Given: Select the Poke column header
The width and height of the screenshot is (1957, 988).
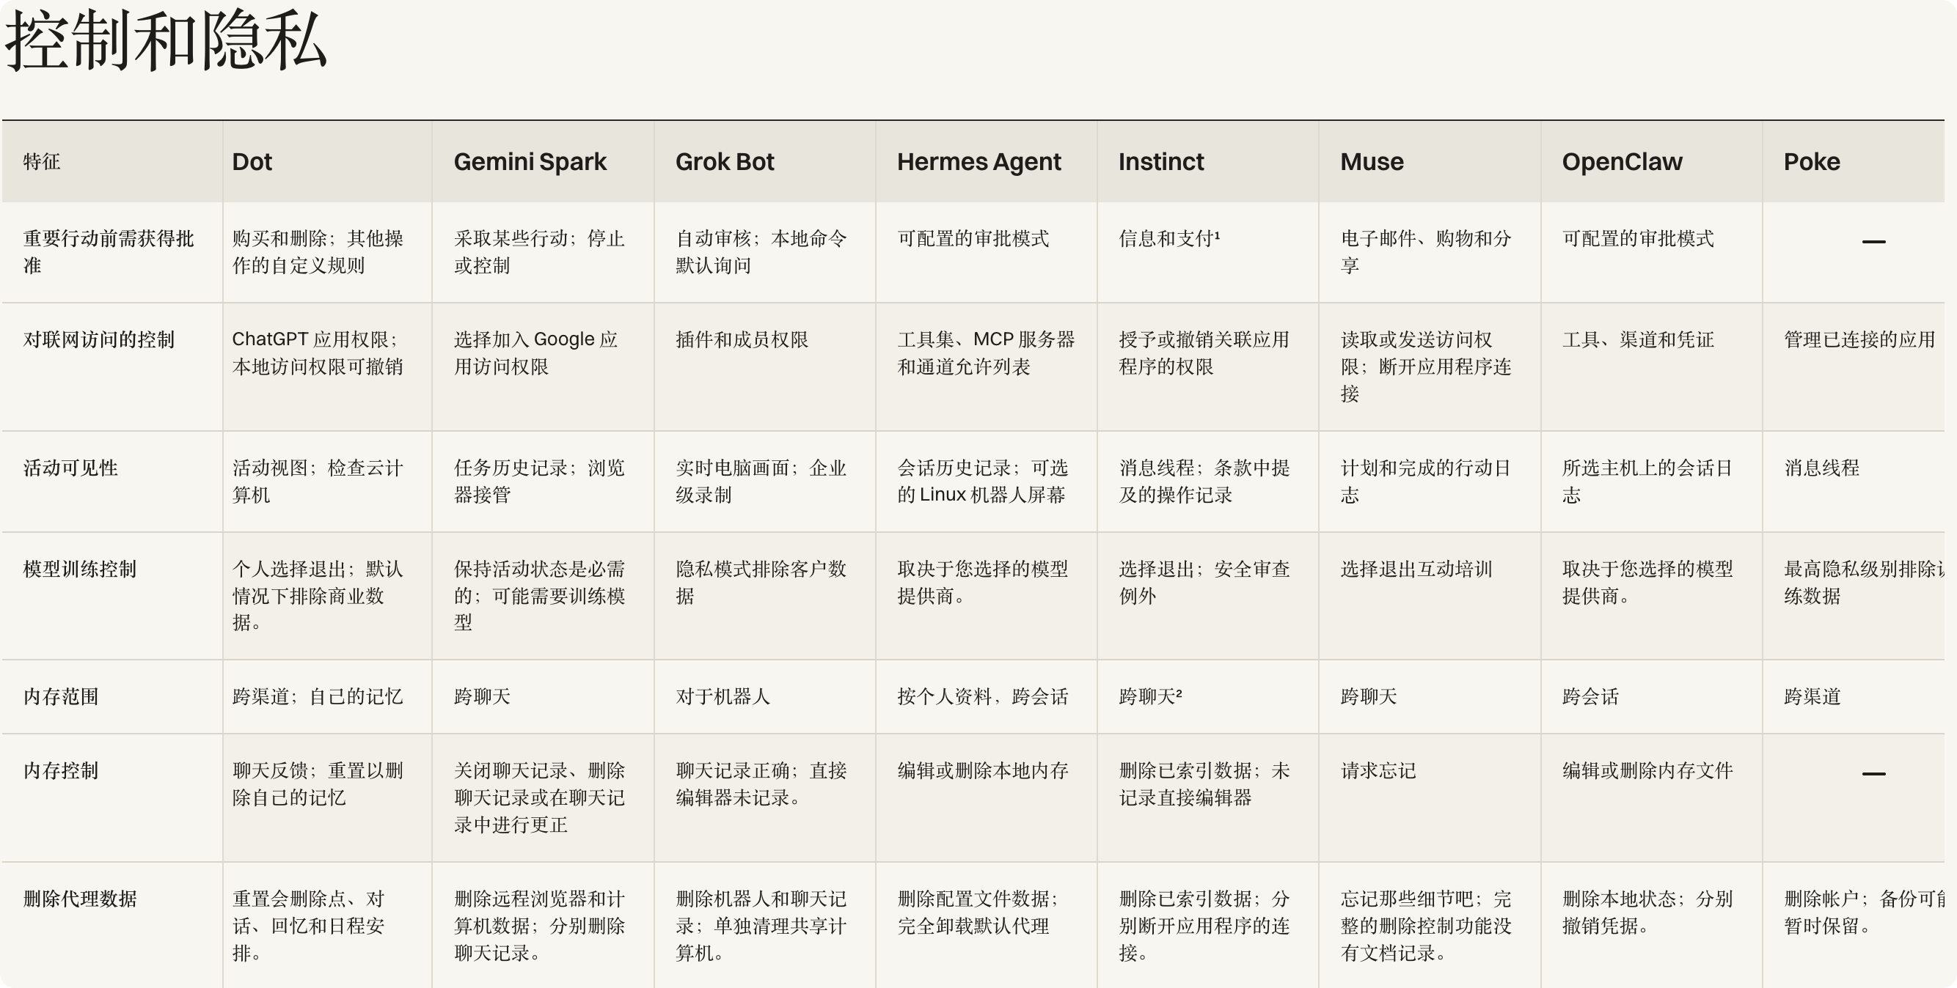Looking at the screenshot, I should coord(1811,162).
